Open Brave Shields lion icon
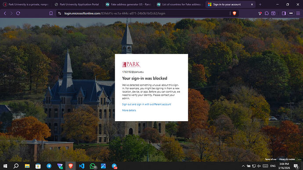The image size is (303, 170). [x=234, y=13]
